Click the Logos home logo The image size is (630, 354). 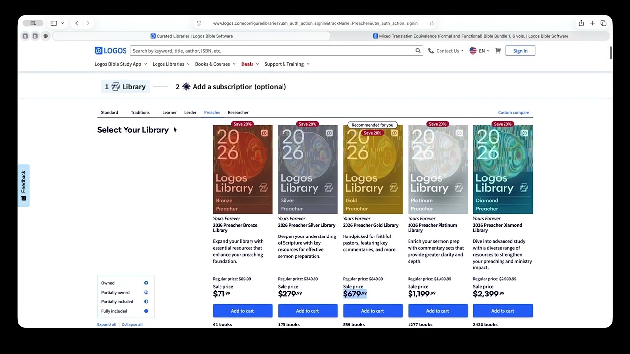111,51
